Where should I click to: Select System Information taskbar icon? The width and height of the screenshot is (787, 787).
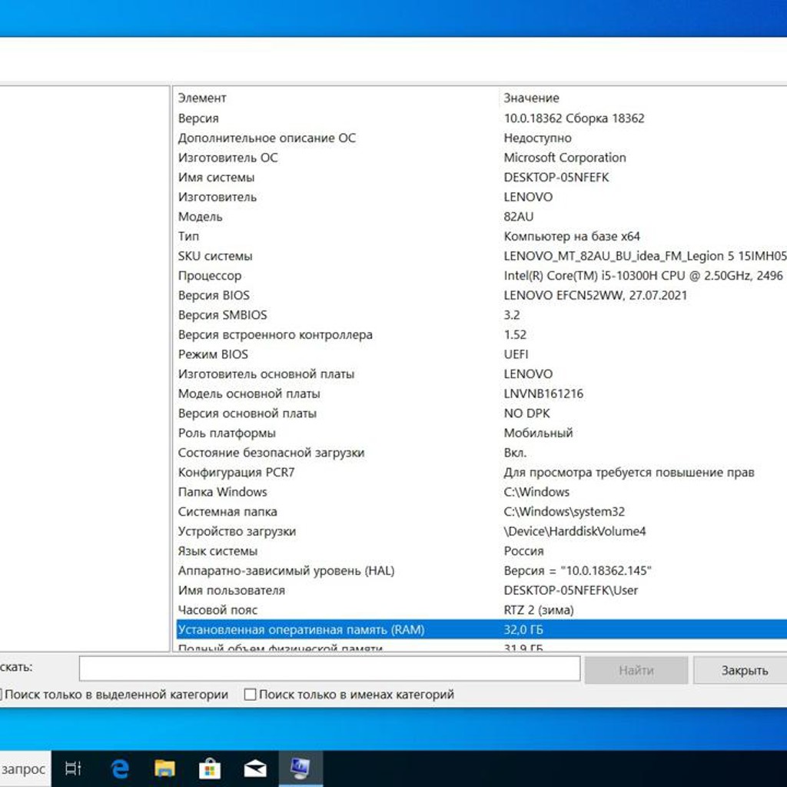[301, 769]
